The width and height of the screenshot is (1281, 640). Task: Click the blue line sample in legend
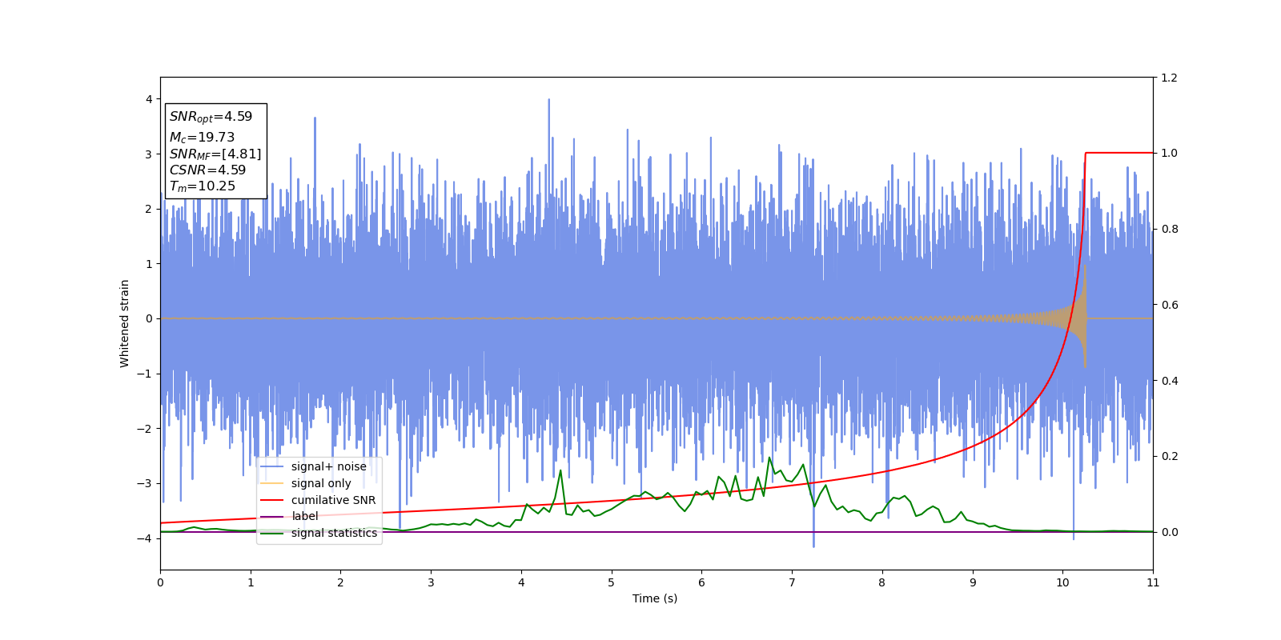(272, 467)
